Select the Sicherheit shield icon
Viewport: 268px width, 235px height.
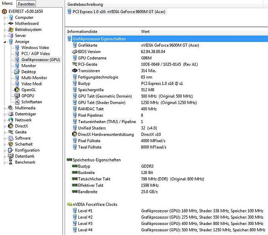tap(10, 144)
